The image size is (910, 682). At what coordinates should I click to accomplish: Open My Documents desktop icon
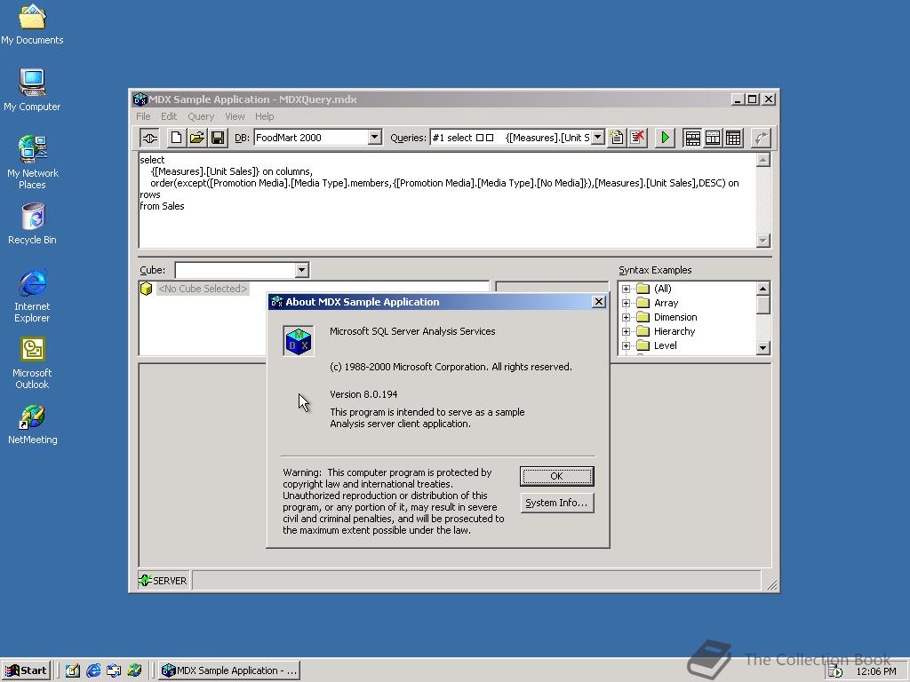pos(32,24)
